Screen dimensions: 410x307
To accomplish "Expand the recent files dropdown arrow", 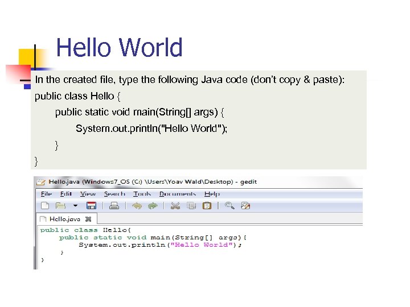I will 75,206.
